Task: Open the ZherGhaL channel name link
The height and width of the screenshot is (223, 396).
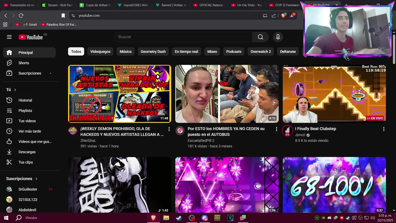Action: [88, 141]
